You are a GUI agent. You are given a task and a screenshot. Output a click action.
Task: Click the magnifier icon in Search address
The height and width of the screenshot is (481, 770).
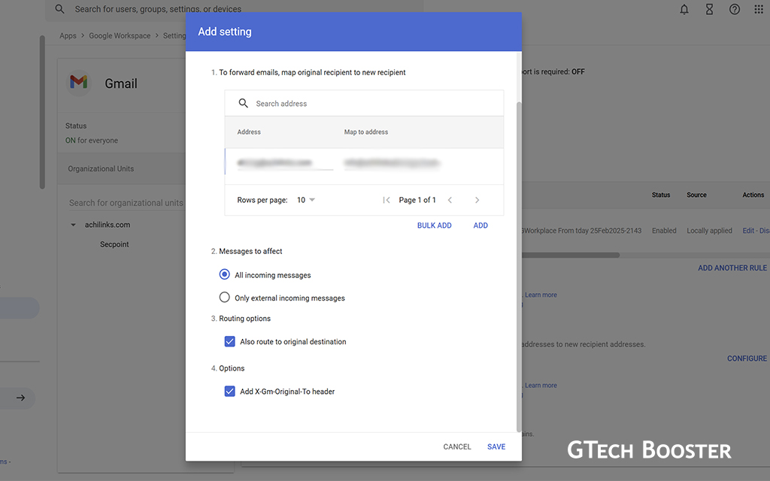coord(243,104)
